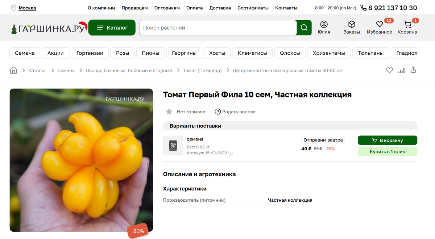The height and width of the screenshot is (239, 435).
Task: Open the yellow tomato product photo
Action: pyautogui.click(x=81, y=160)
